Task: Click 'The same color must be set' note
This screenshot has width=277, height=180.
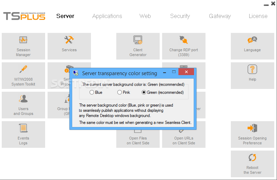Action: (x=135, y=123)
